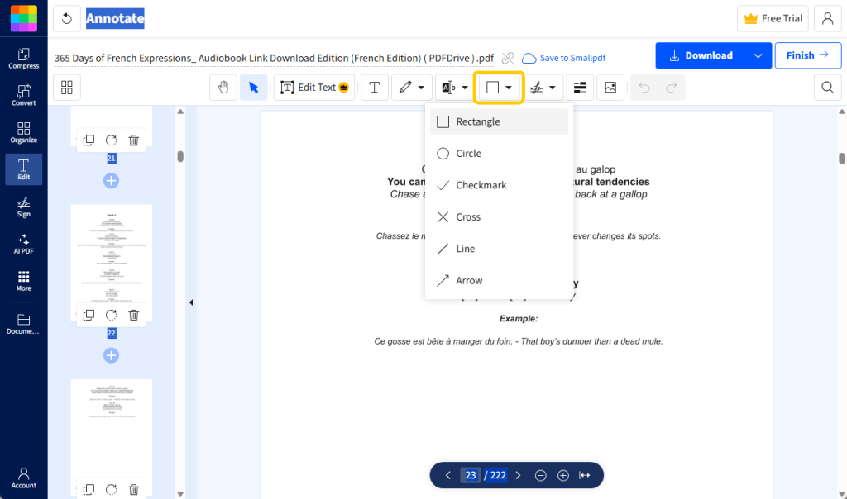Select the Circle shape option
Viewport: 847px width, 499px height.
(x=468, y=153)
